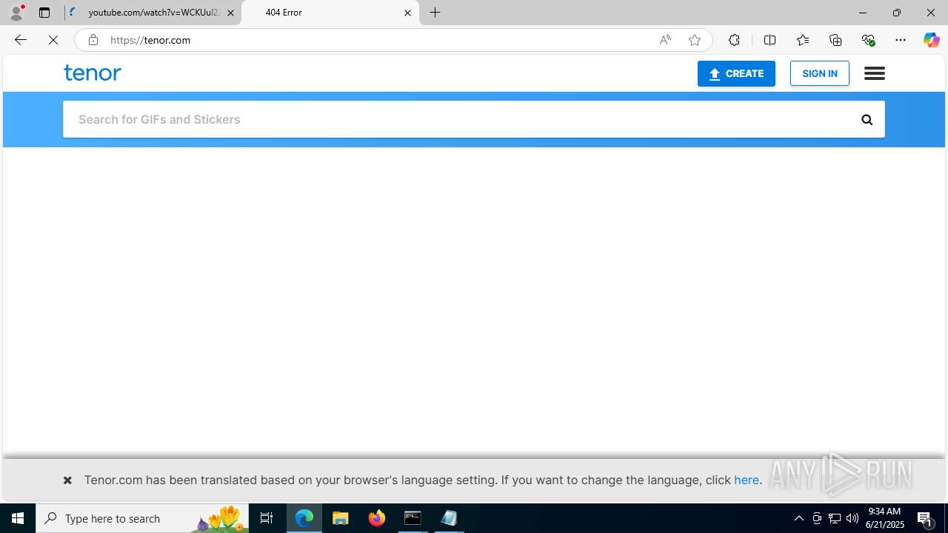Image resolution: width=948 pixels, height=533 pixels.
Task: Click the CREATE upload button
Action: coord(736,73)
